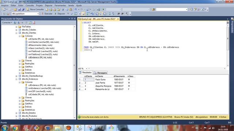Pin the Pesquisador de Objetos pane
234x131 pixels.
tap(72, 19)
